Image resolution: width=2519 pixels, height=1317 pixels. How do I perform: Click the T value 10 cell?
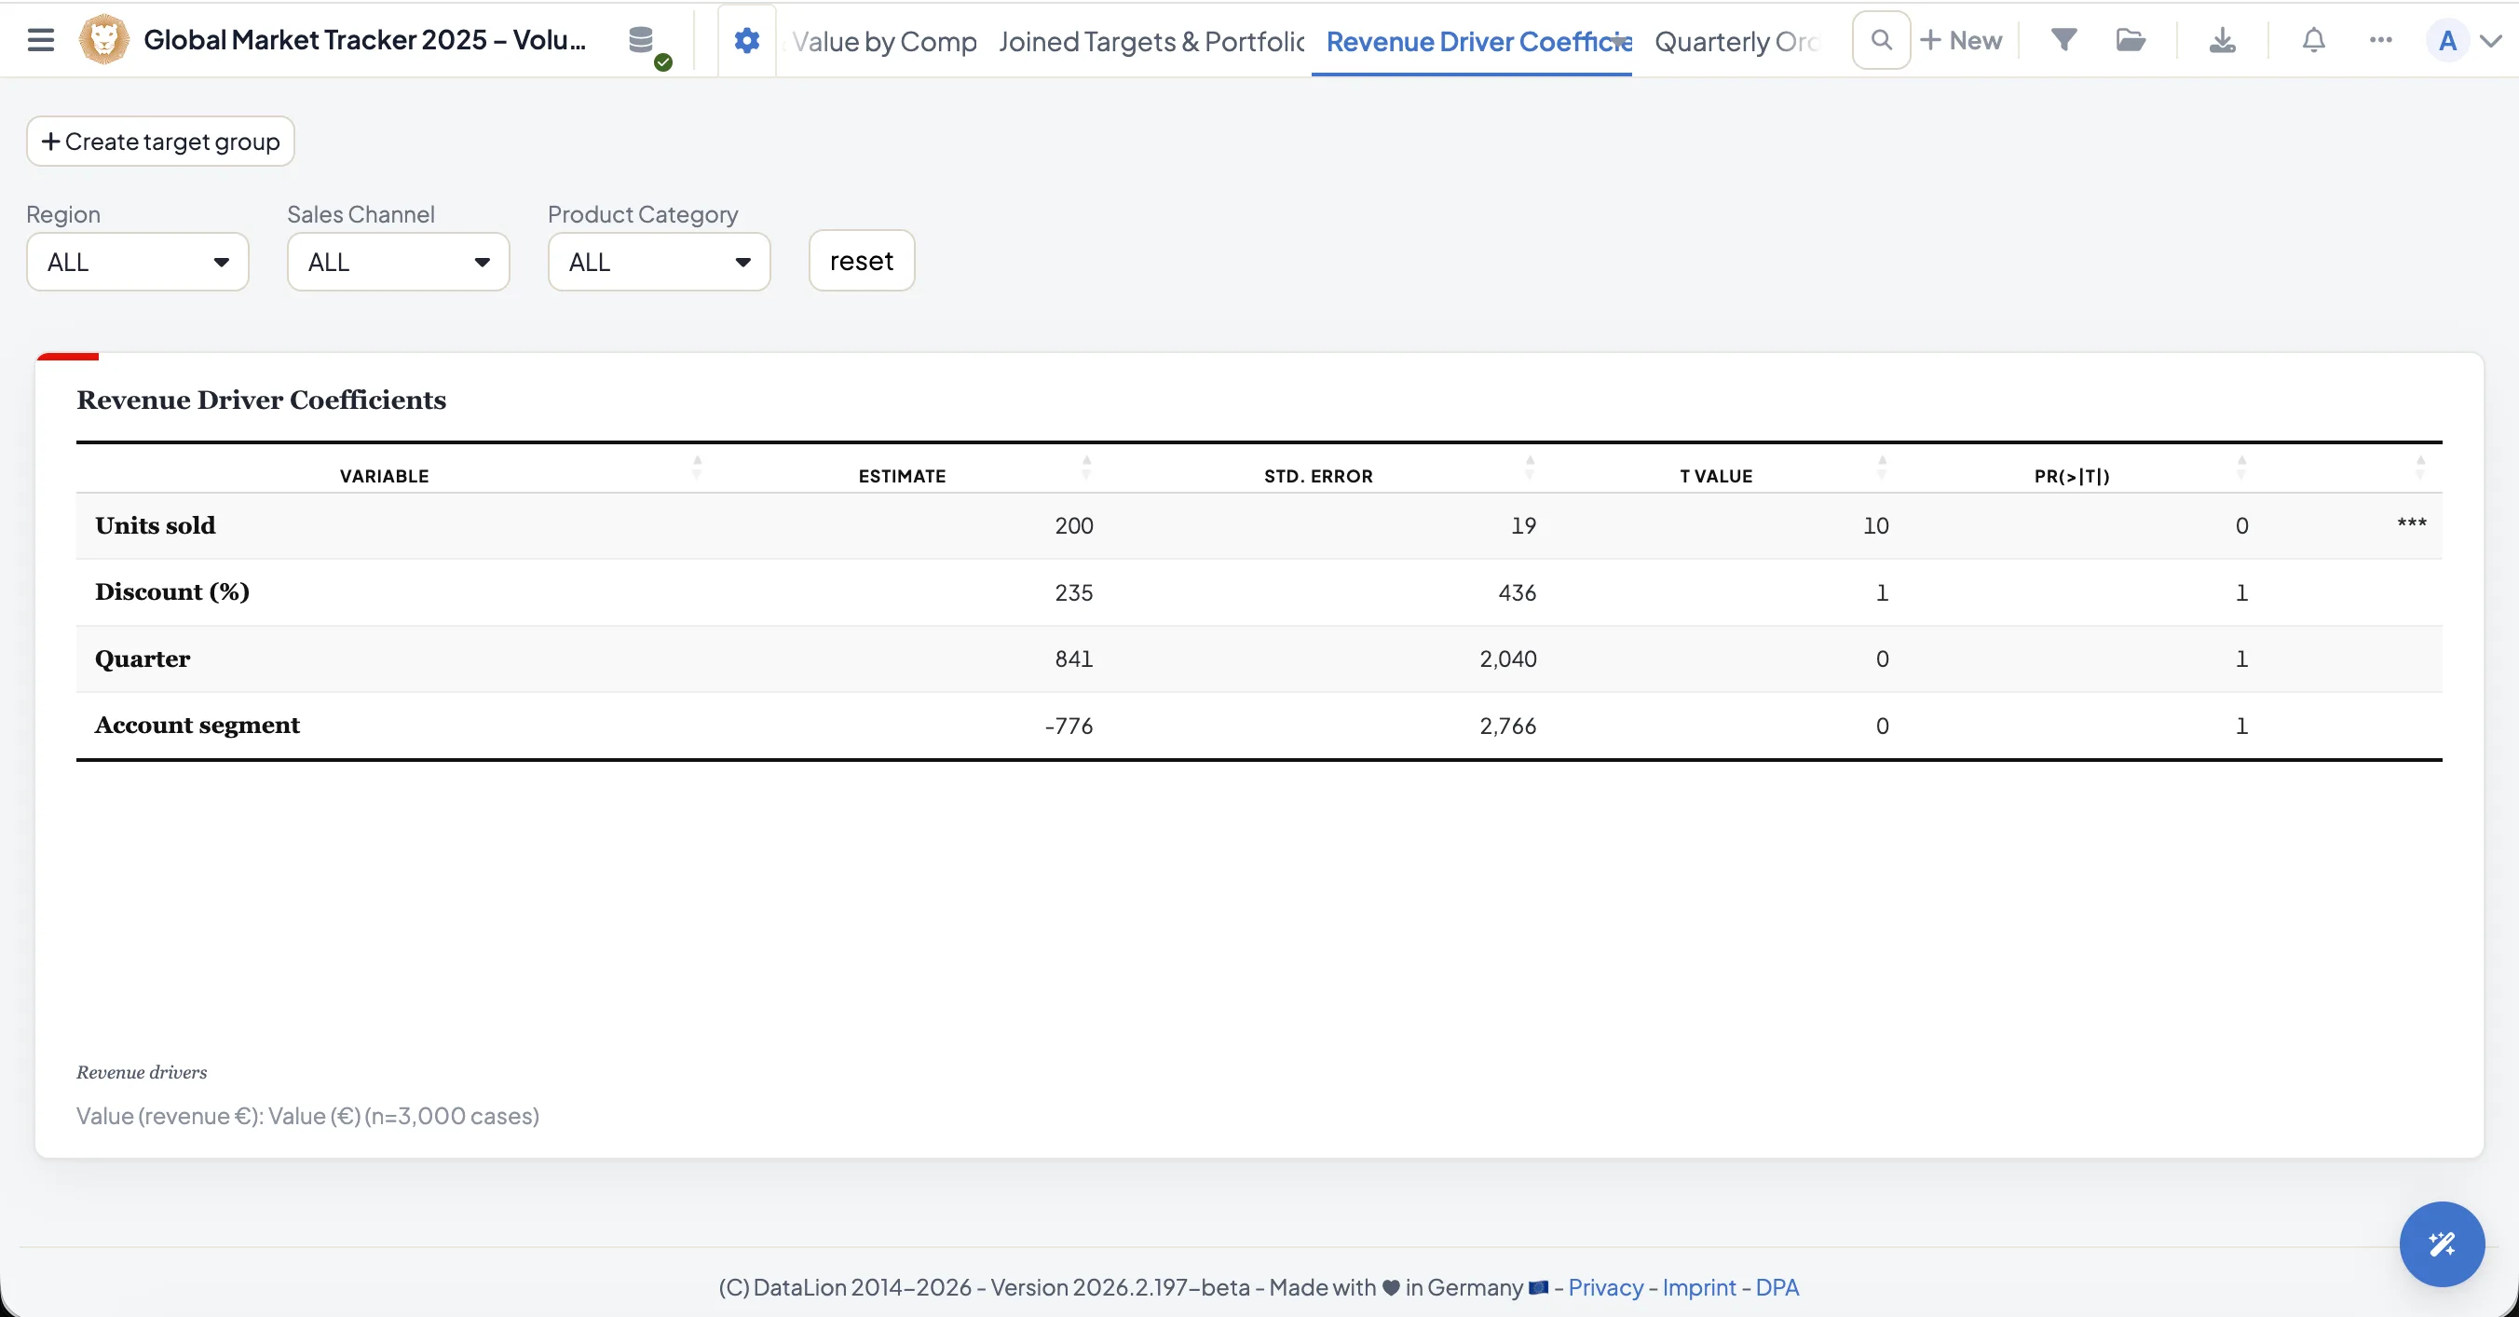[1875, 525]
